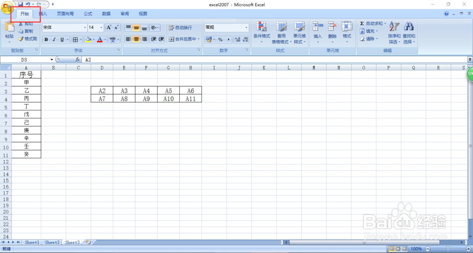Screen dimensions: 473x253
Task: Apply fill color with paint bucket icon
Action: (88, 40)
